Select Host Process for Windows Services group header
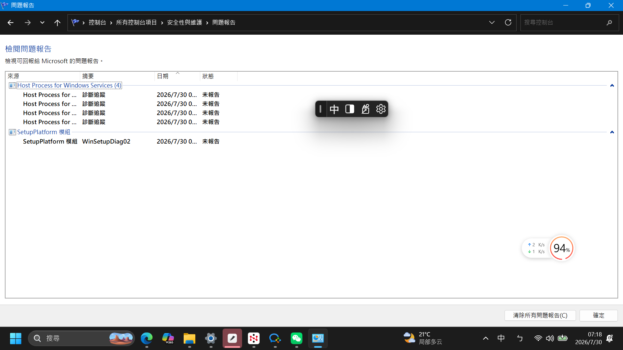 pyautogui.click(x=69, y=86)
